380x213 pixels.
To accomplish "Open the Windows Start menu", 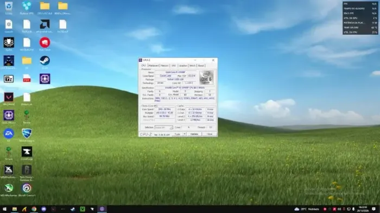I will [x=4, y=209].
